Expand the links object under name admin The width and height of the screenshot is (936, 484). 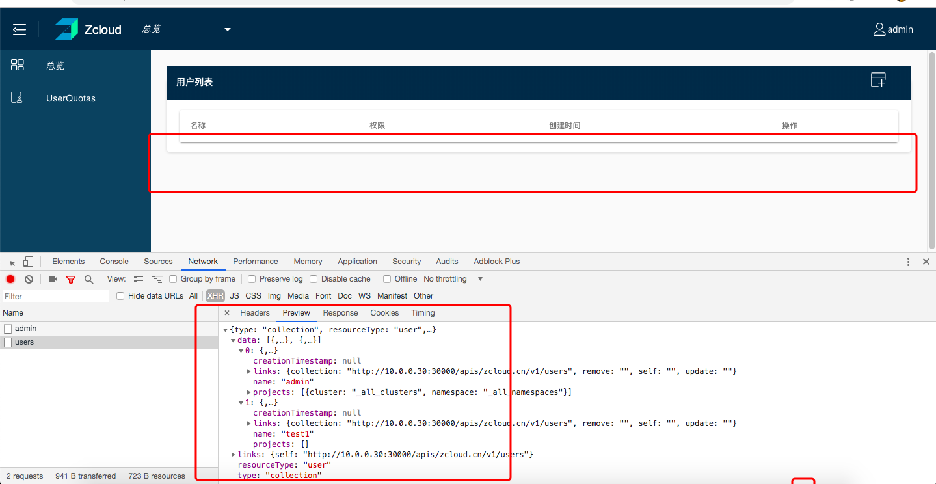pyautogui.click(x=249, y=371)
